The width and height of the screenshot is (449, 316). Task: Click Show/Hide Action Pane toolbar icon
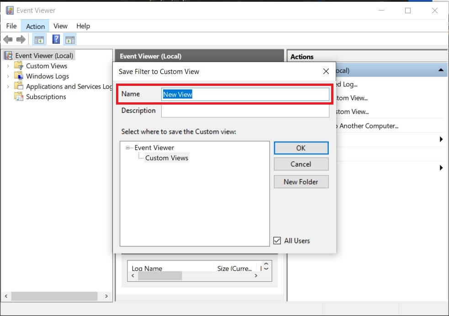pyautogui.click(x=70, y=40)
